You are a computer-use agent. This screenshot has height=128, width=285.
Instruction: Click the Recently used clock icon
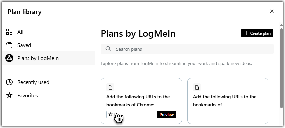[9, 82]
